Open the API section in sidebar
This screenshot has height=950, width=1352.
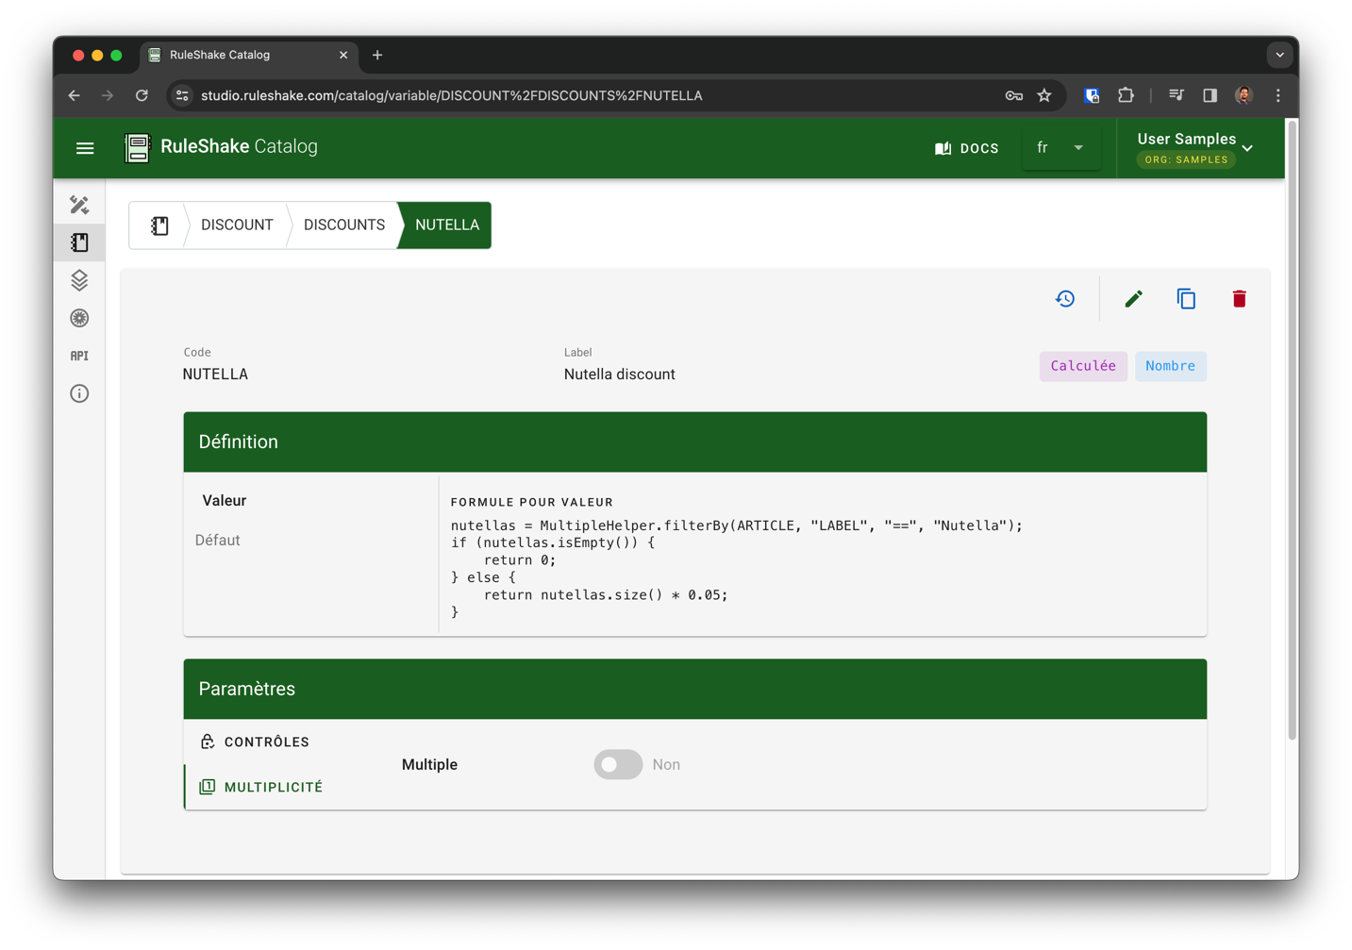point(79,356)
